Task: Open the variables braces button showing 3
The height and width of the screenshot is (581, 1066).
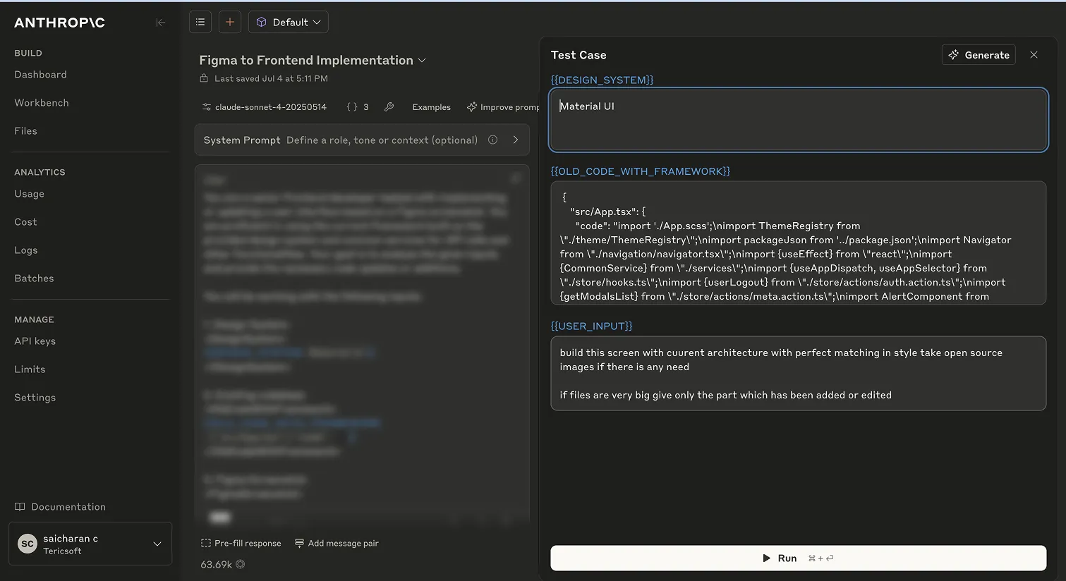Action: tap(358, 107)
